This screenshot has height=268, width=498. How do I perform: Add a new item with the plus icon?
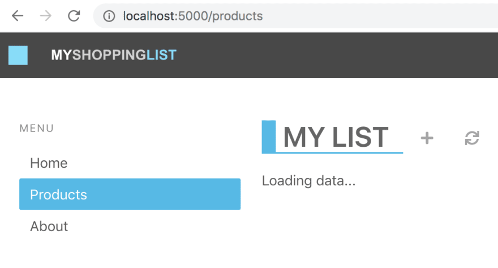pos(427,138)
